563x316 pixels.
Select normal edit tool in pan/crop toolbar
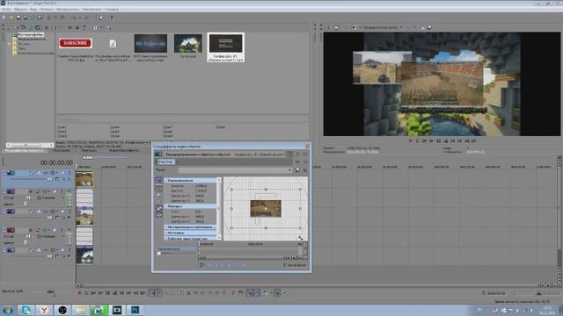tap(159, 189)
